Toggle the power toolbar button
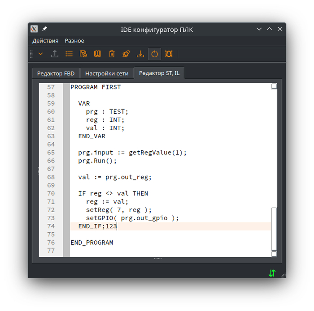This screenshot has height=311, width=314. tap(154, 54)
